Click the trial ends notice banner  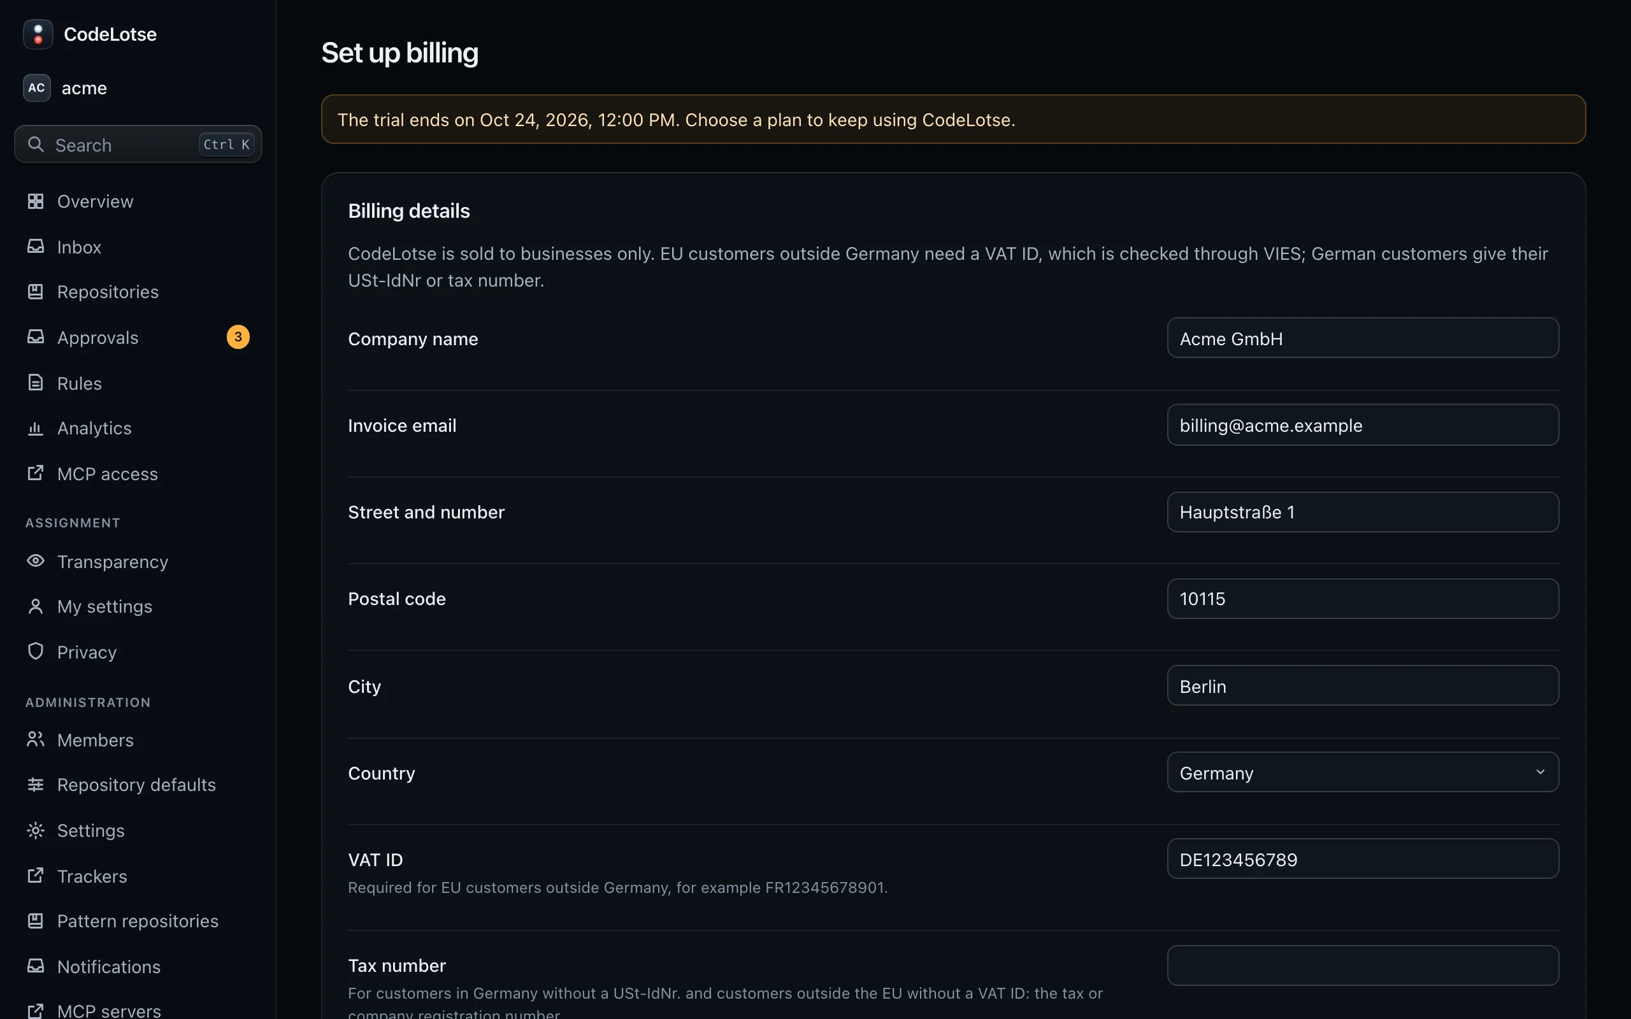click(x=953, y=119)
